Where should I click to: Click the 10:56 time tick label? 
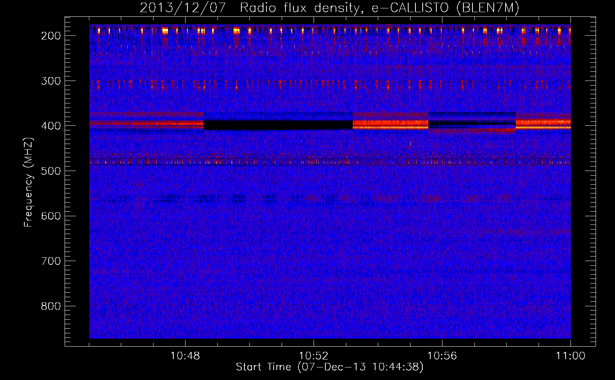click(x=442, y=356)
